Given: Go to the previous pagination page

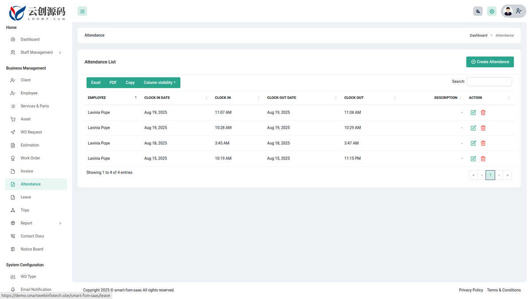Looking at the screenshot, I should tap(482, 175).
